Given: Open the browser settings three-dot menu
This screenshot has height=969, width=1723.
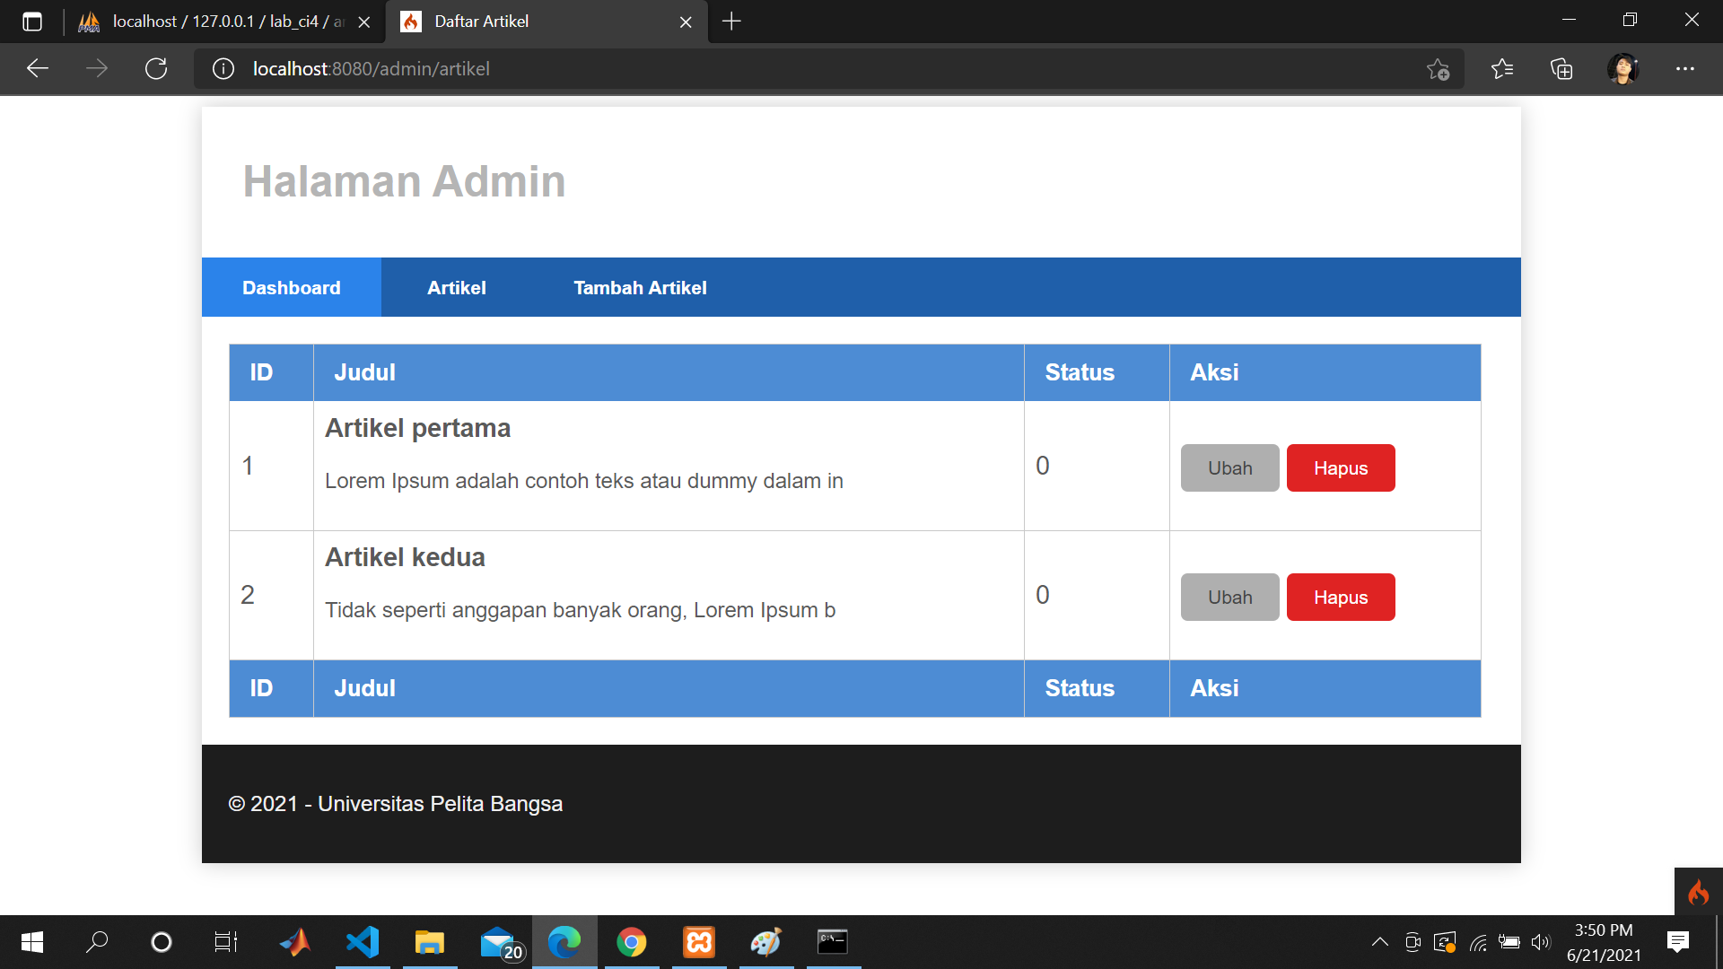Looking at the screenshot, I should coord(1685,69).
